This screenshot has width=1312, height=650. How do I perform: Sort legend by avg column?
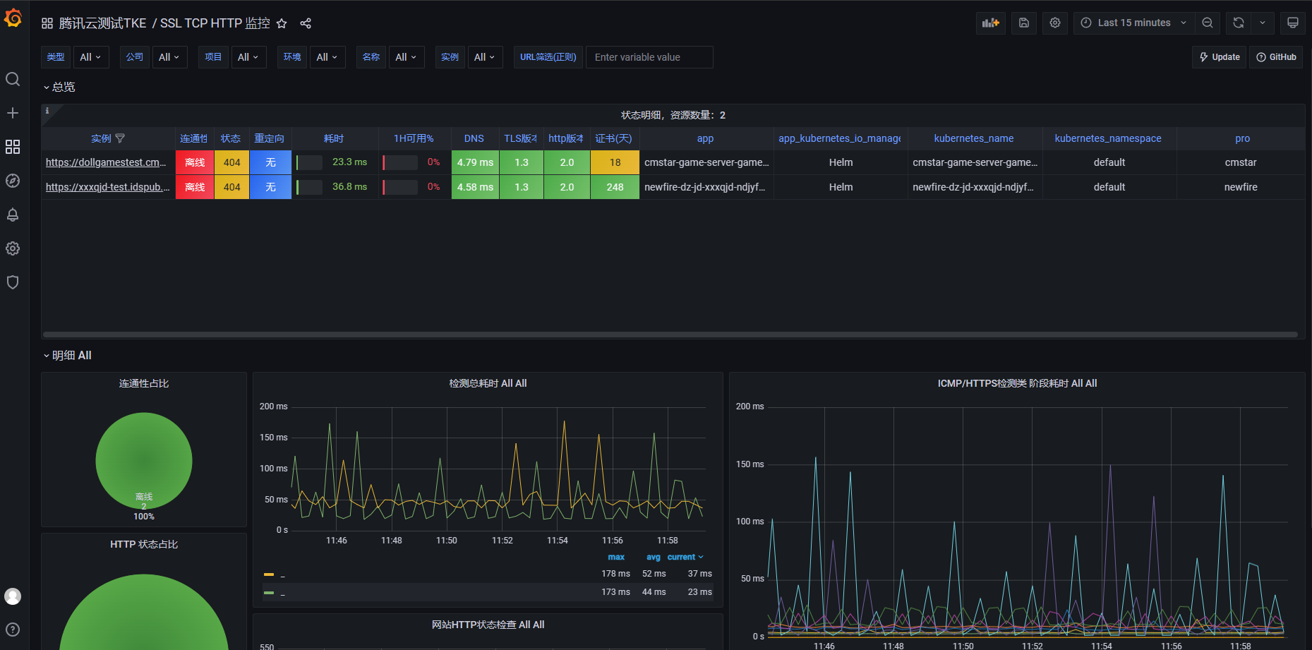[x=654, y=557]
